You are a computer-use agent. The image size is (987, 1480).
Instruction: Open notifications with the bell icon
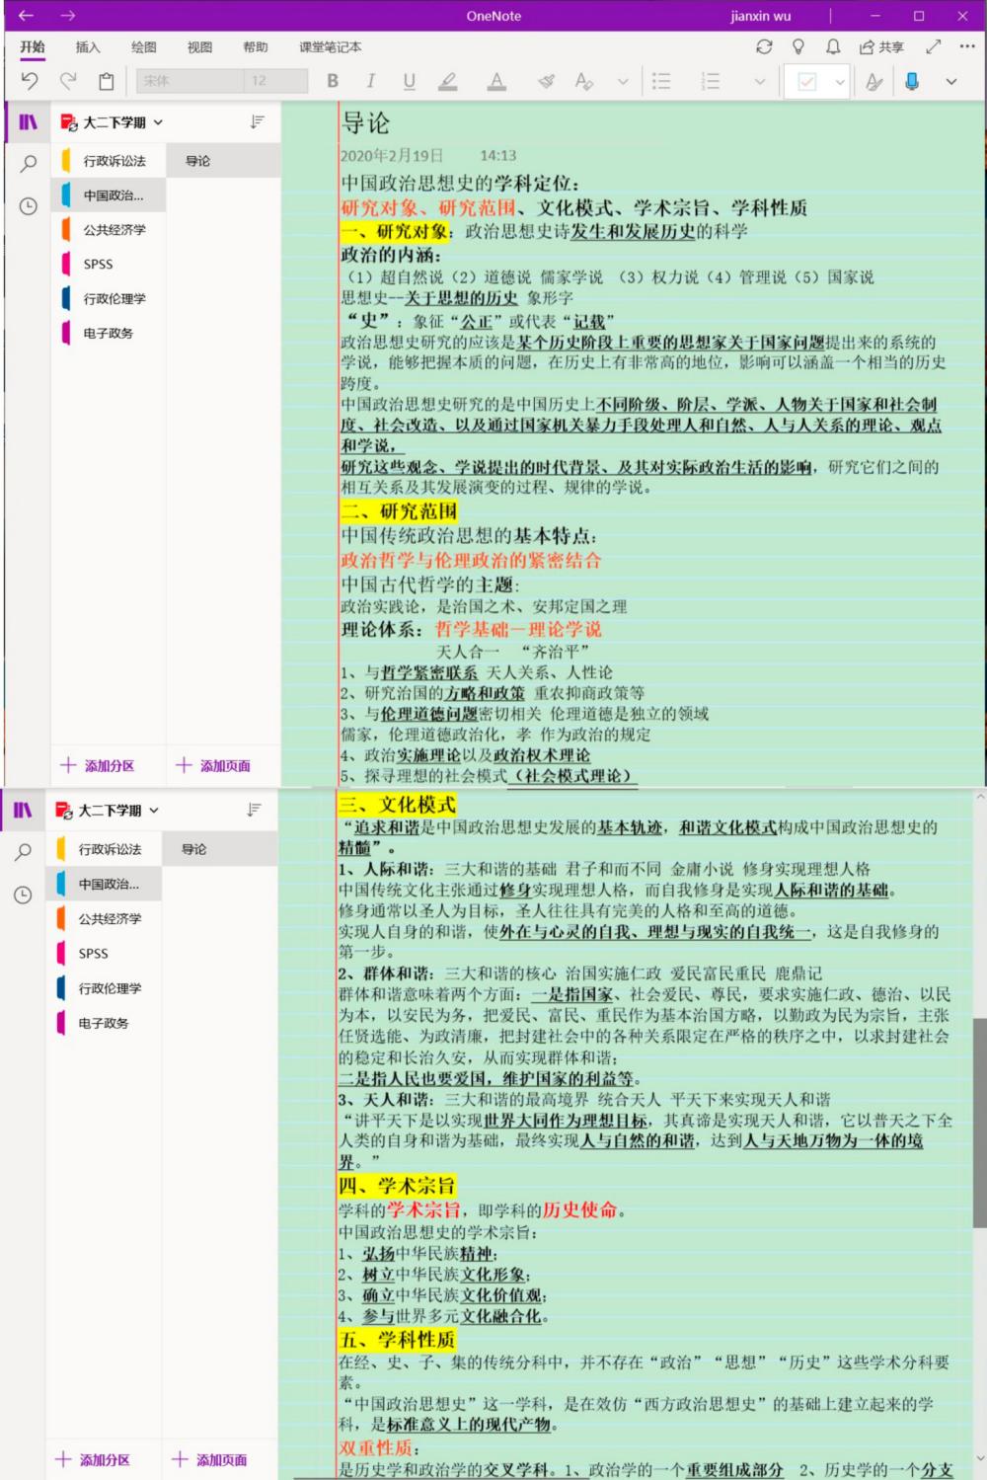click(x=833, y=46)
